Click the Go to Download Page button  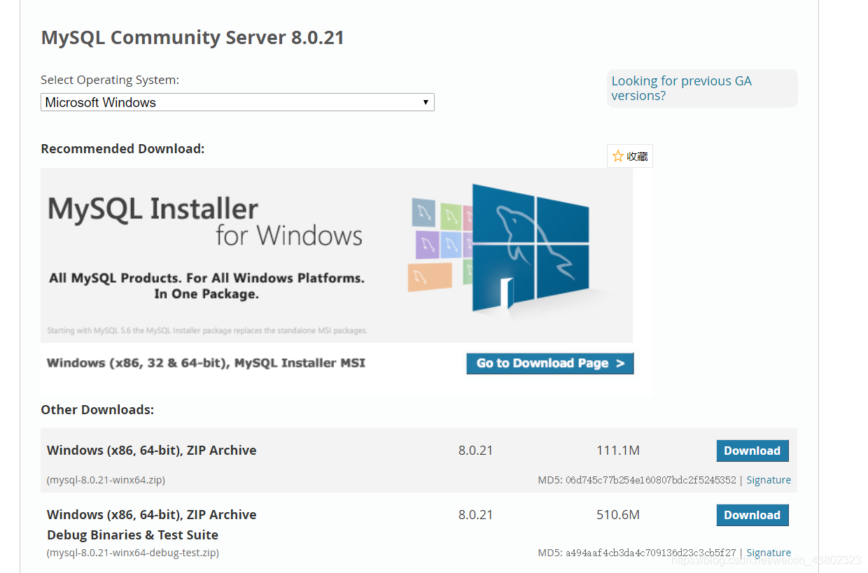[x=550, y=363]
